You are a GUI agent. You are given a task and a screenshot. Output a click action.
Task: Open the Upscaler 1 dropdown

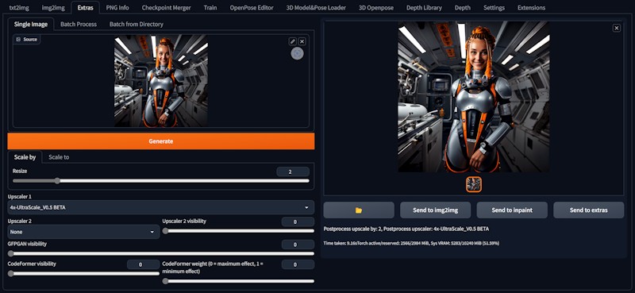pyautogui.click(x=161, y=207)
